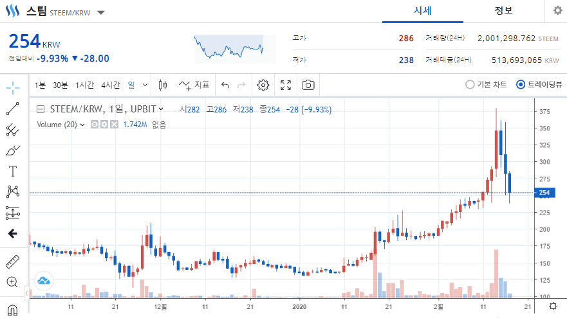Switch to the 정보 tab
The height and width of the screenshot is (318, 567).
504,11
